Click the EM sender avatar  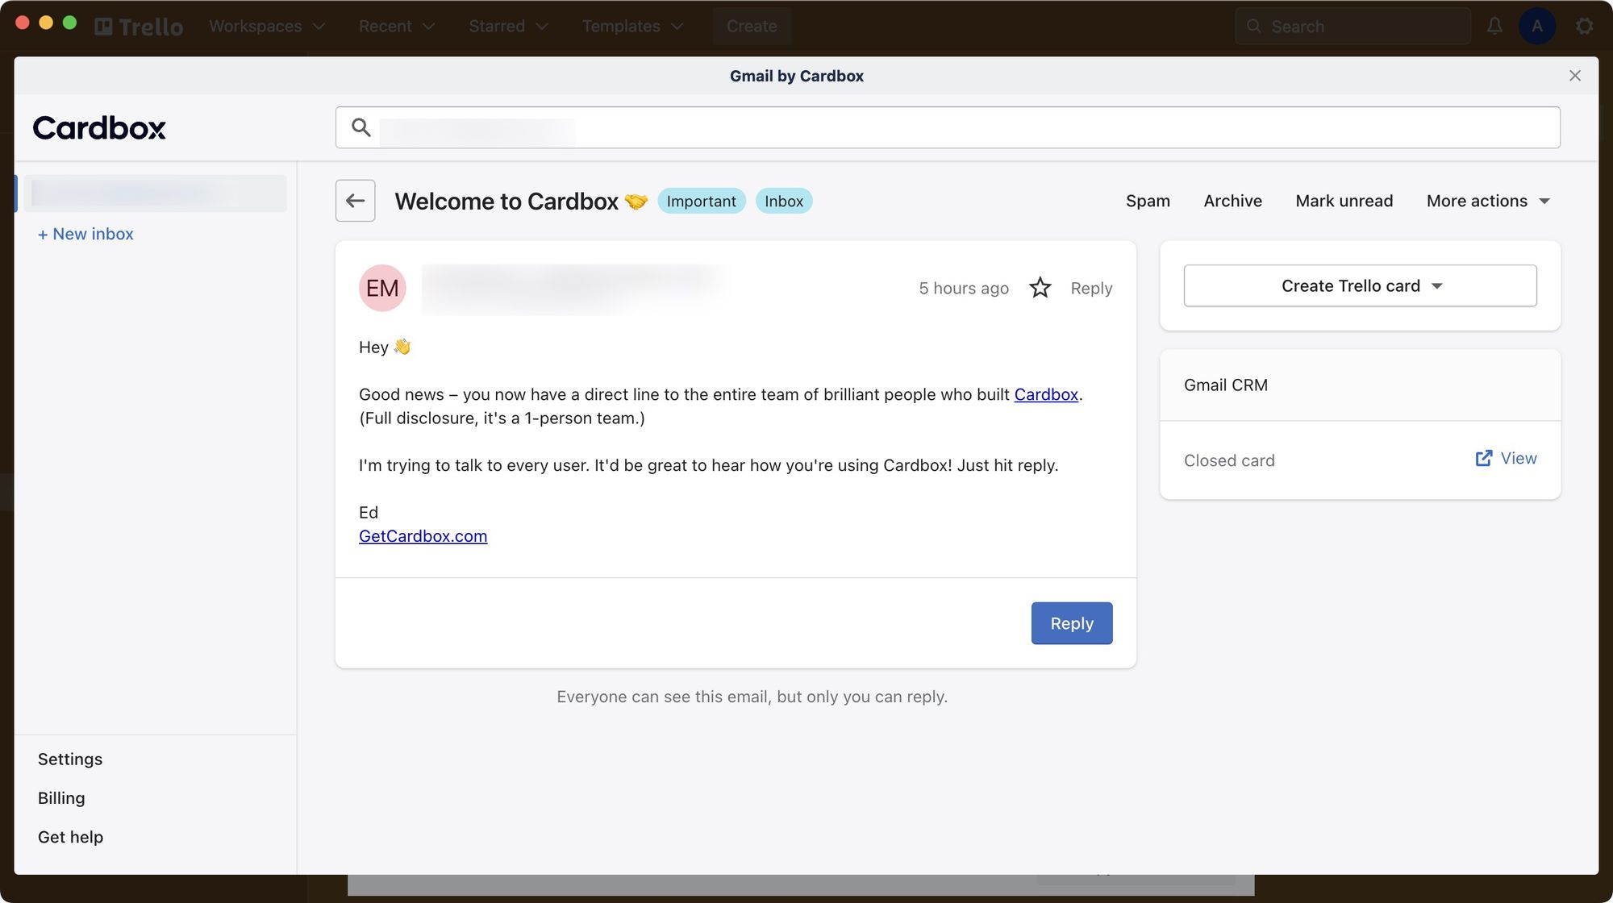point(382,288)
